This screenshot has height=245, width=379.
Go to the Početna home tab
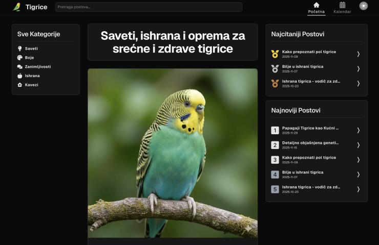tap(316, 7)
